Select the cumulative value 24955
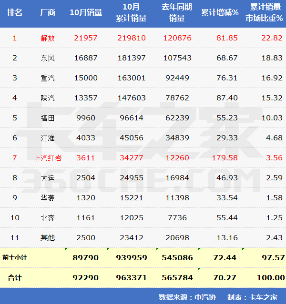Image resolution: width=286 pixels, height=304 pixels. [132, 178]
